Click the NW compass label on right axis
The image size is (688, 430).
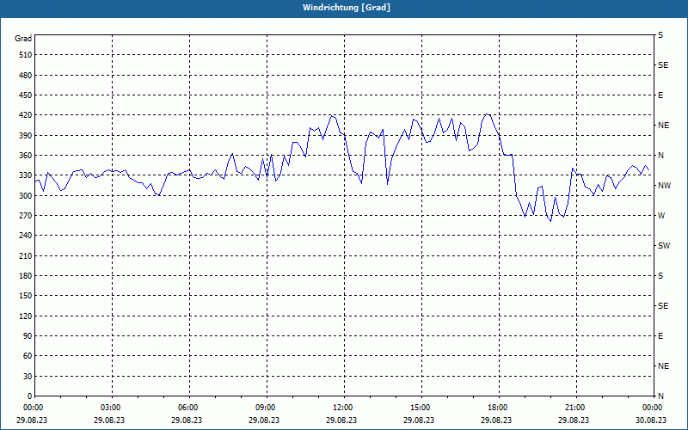coord(664,186)
